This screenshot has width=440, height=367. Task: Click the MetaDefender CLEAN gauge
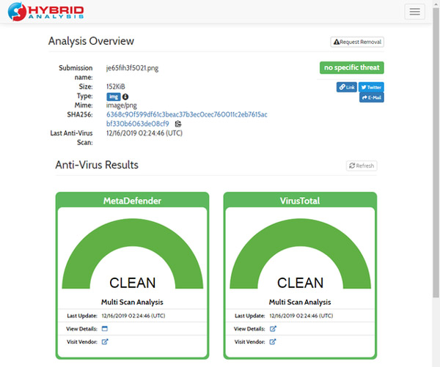(133, 253)
